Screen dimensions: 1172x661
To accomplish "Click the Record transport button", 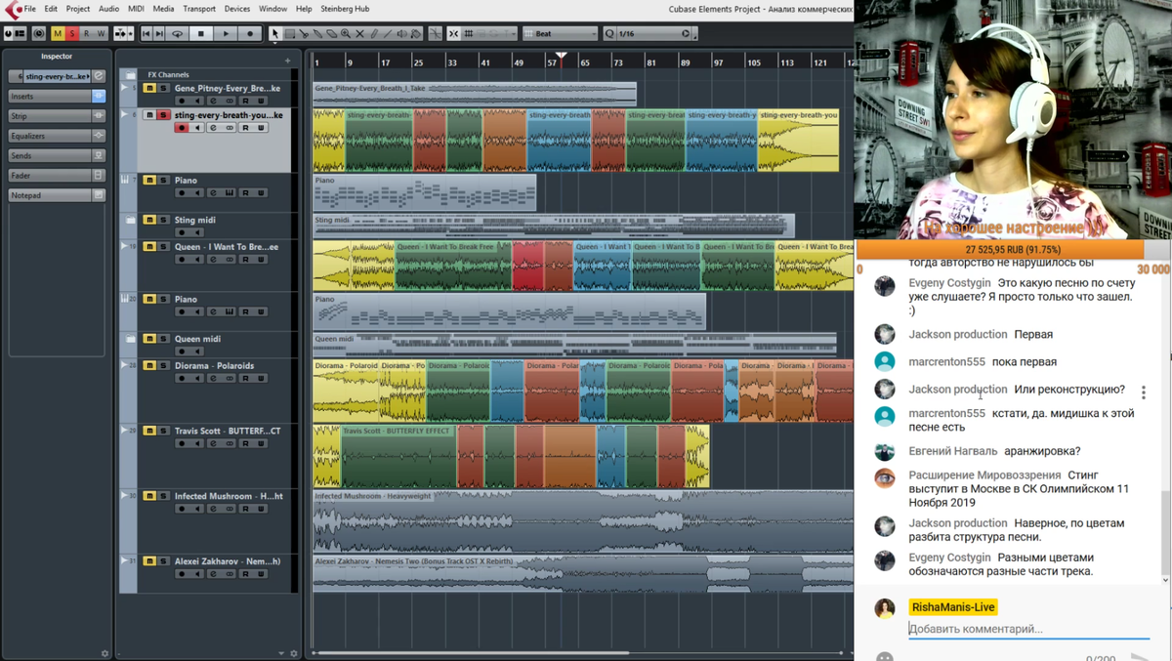I will click(250, 33).
